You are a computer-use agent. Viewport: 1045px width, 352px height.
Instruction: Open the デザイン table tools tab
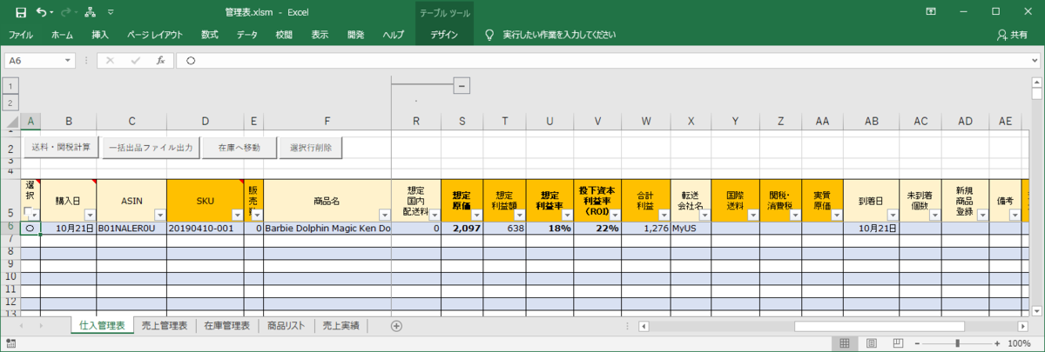coord(444,35)
